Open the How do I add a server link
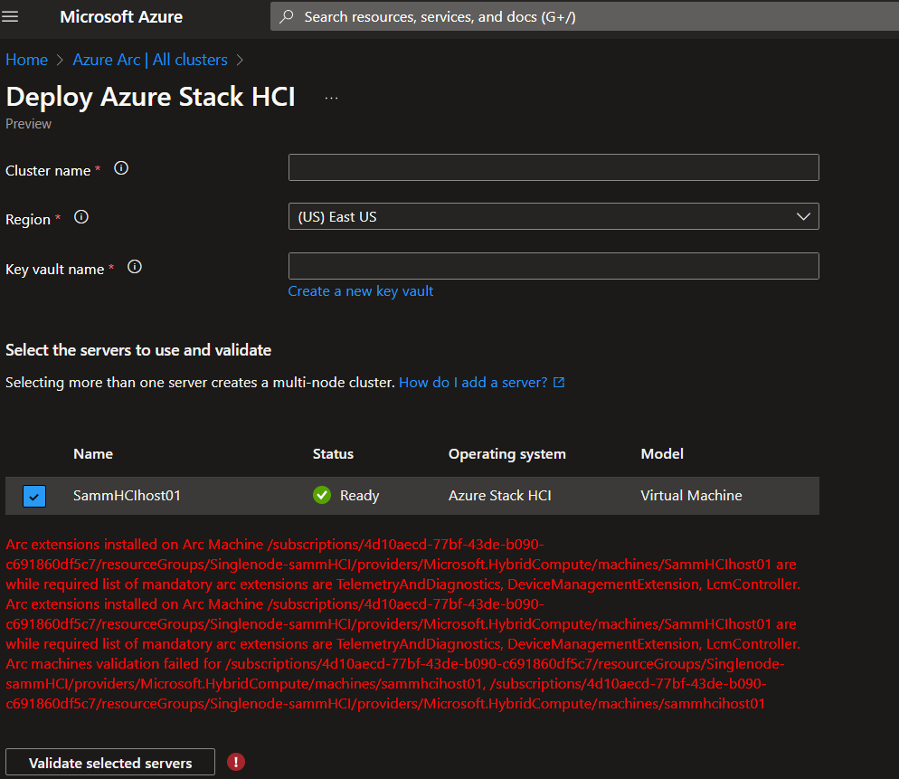899x779 pixels. (474, 382)
